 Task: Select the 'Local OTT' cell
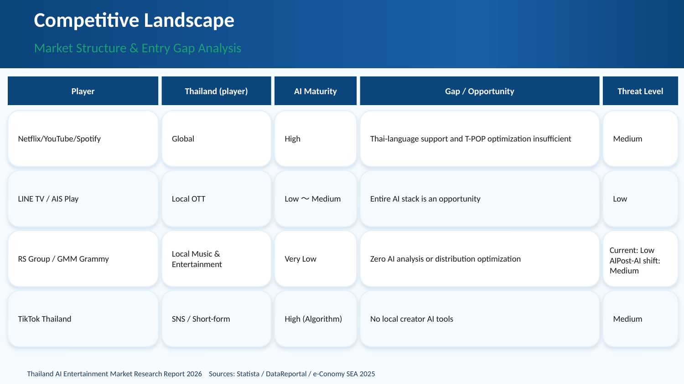216,199
